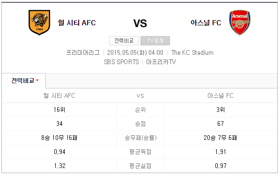Click the 헐 시티 AFC team name header
This screenshot has width=280, height=175.
77,23
